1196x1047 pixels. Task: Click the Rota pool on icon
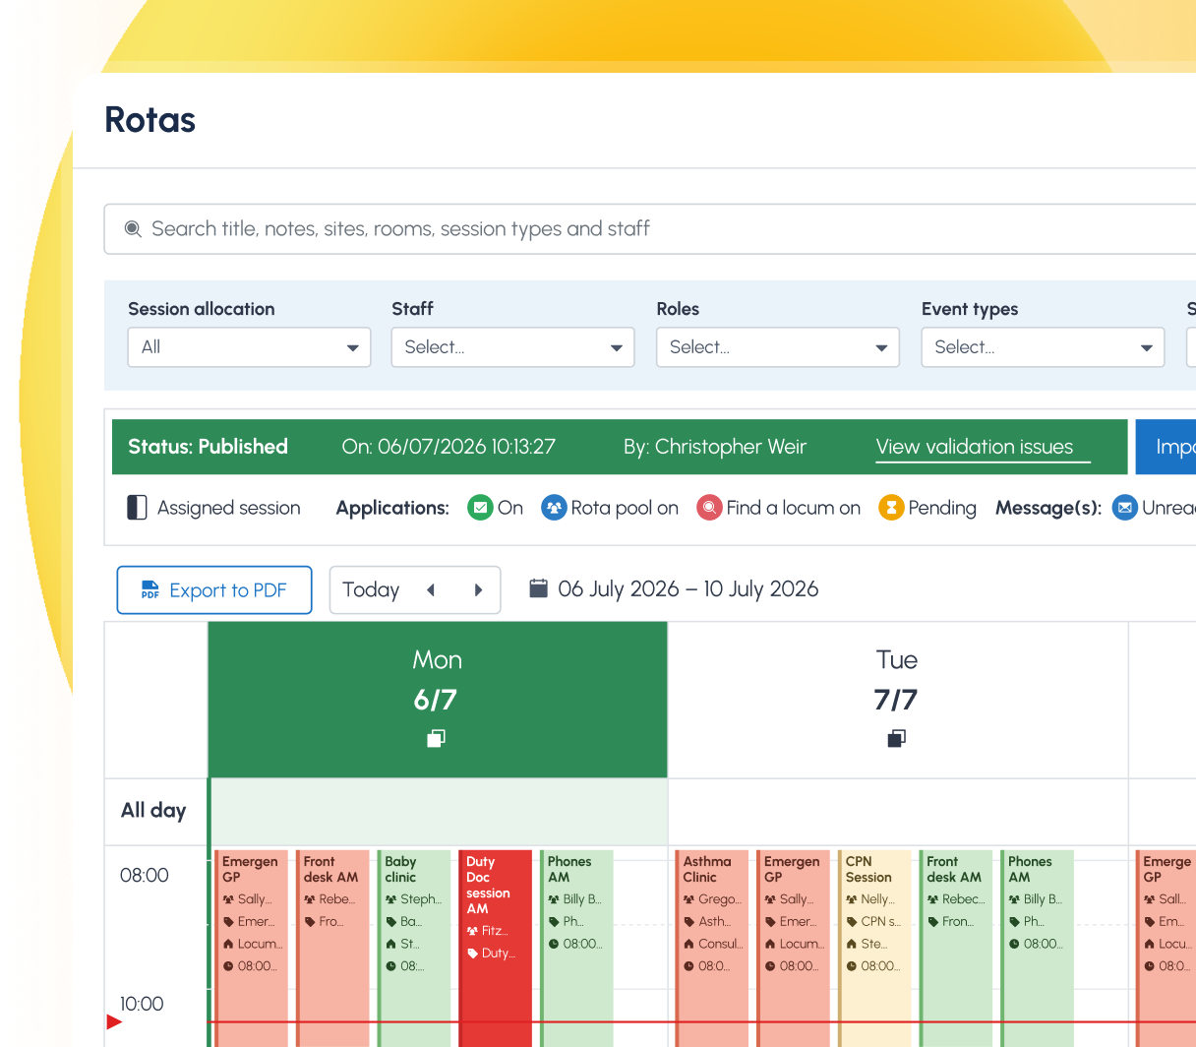pyautogui.click(x=554, y=508)
